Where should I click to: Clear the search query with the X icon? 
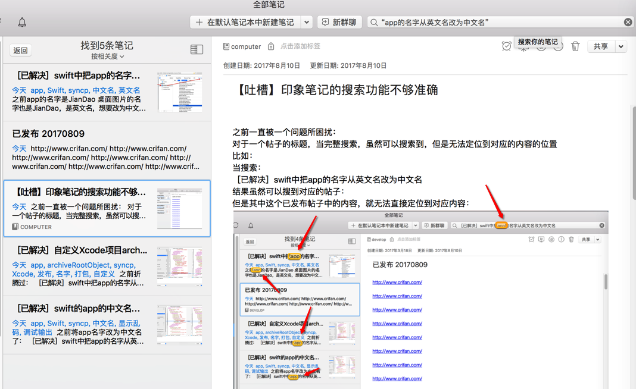(x=628, y=22)
